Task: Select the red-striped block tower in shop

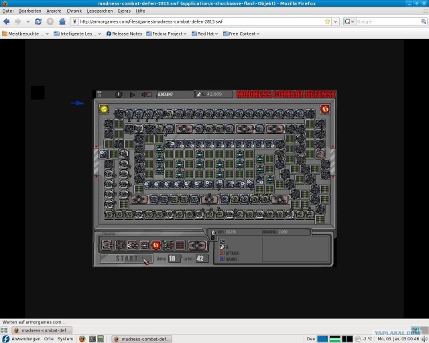Action: pos(180,245)
